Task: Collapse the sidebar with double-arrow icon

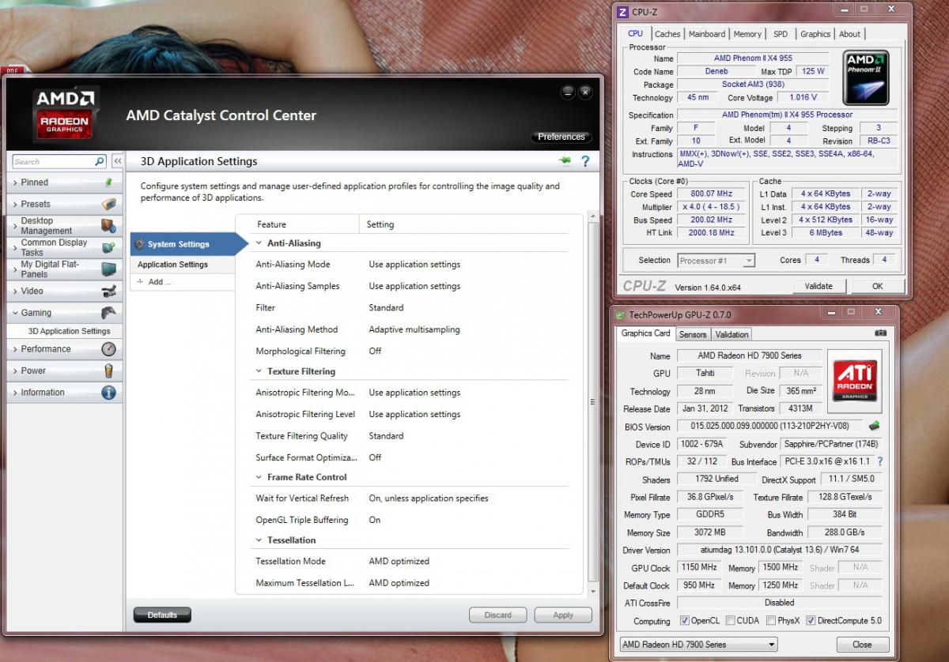Action: (117, 161)
